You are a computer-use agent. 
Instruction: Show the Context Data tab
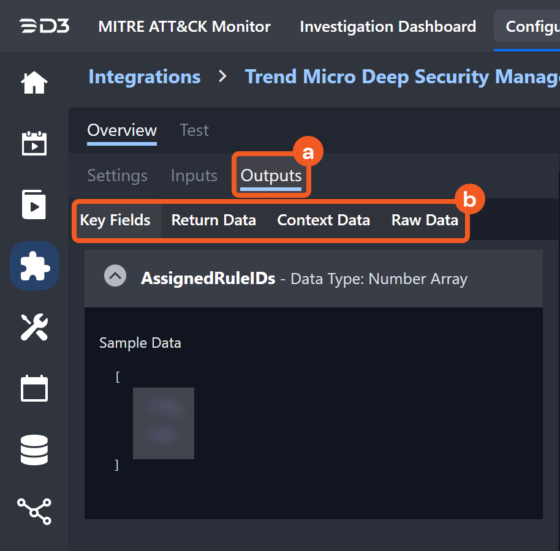[324, 220]
